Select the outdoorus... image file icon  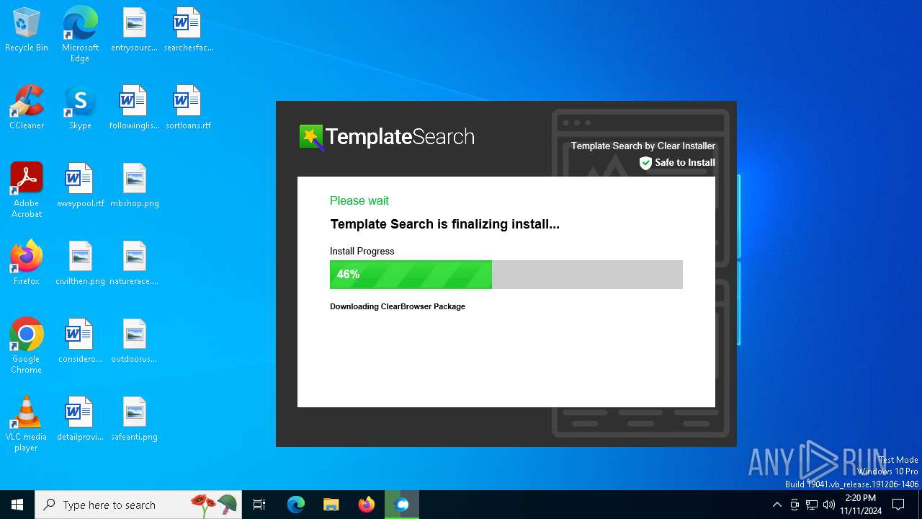134,342
